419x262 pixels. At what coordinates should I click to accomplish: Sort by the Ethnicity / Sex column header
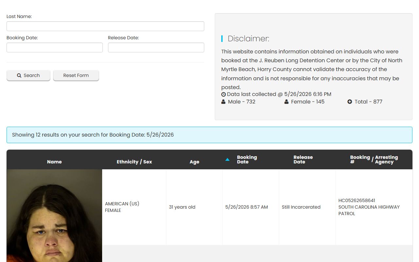click(x=134, y=162)
